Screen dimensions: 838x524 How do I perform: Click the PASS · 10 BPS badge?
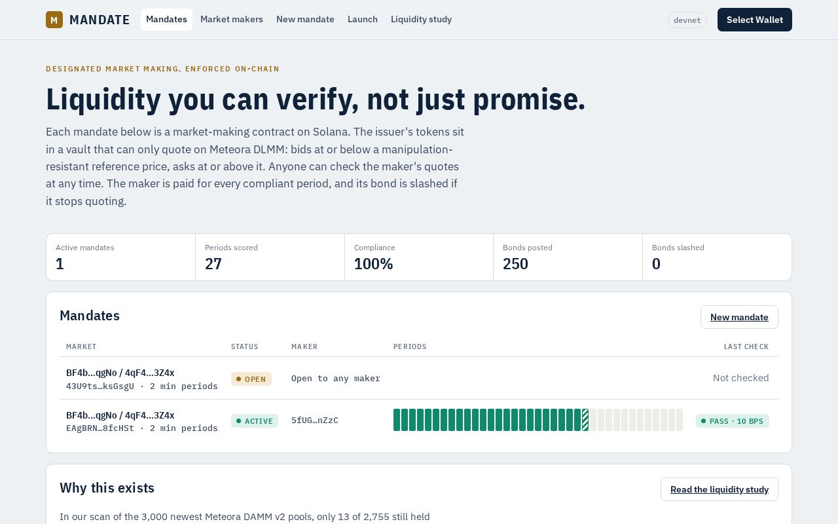(733, 421)
